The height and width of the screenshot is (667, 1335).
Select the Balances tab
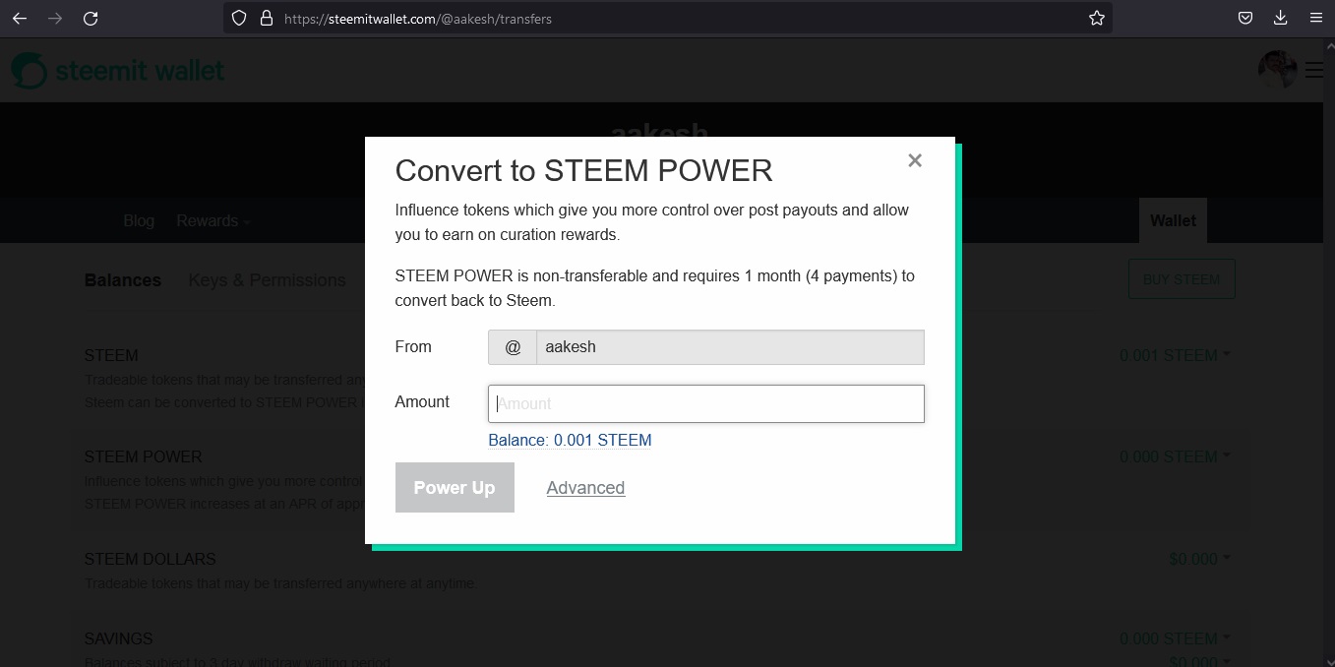click(x=123, y=280)
